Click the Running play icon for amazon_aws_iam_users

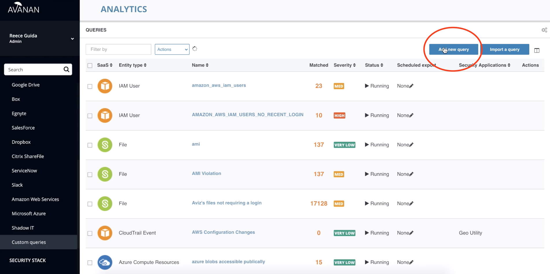367,86
